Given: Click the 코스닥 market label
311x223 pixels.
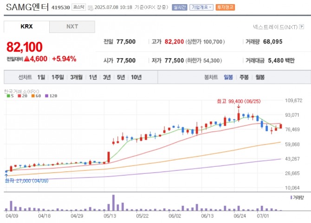Looking at the screenshot, I should coord(79,7).
